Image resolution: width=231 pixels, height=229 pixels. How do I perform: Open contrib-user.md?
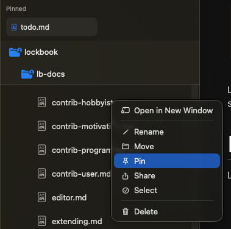[x=81, y=174]
